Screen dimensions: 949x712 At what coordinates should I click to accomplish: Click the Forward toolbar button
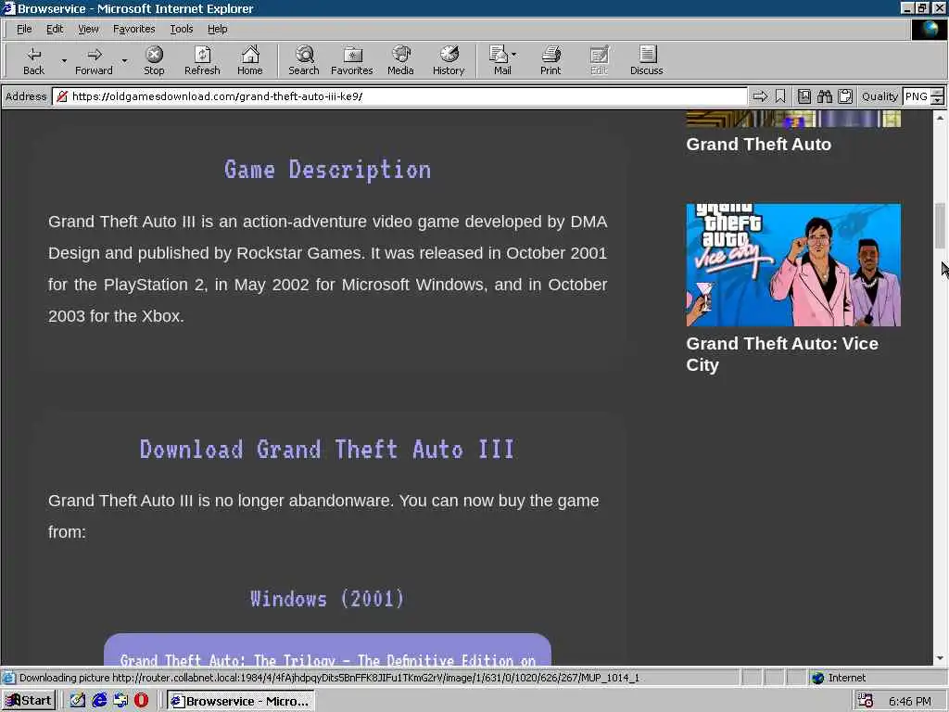click(94, 61)
